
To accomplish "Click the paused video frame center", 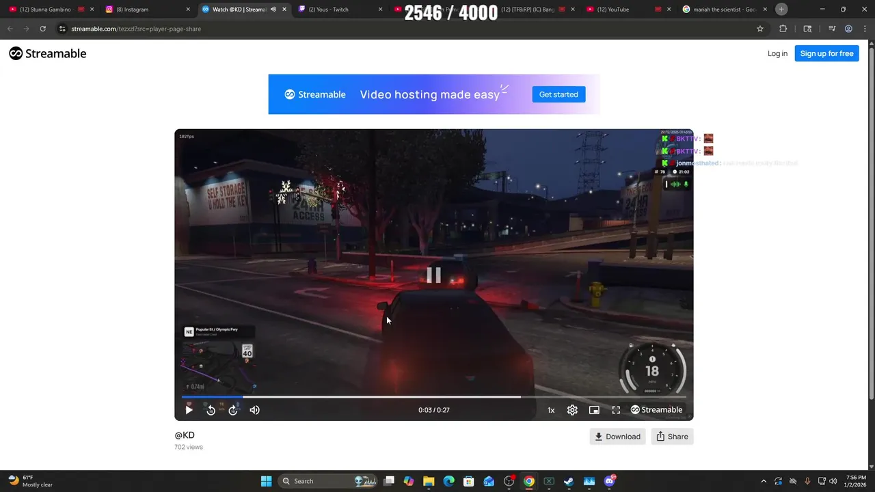I will click(x=433, y=275).
